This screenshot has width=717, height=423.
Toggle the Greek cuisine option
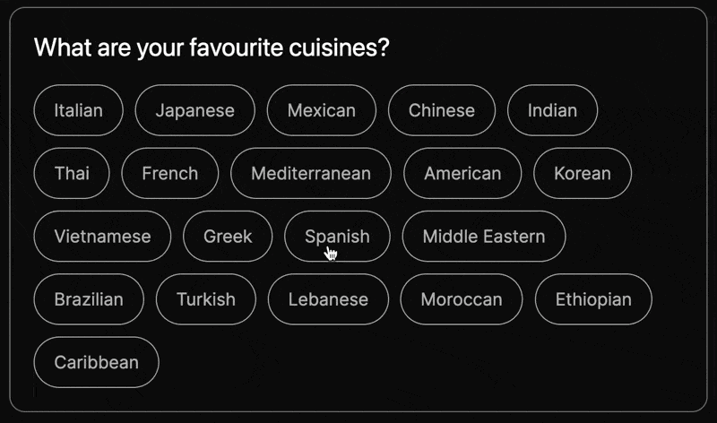pos(228,237)
